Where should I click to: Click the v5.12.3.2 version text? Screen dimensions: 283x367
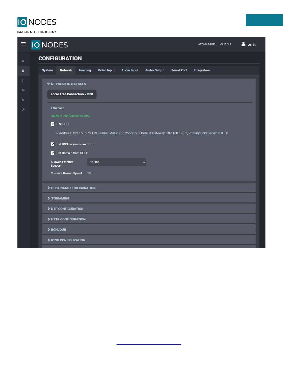[x=226, y=44]
